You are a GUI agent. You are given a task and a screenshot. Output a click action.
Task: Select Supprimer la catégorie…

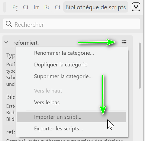click(x=71, y=76)
